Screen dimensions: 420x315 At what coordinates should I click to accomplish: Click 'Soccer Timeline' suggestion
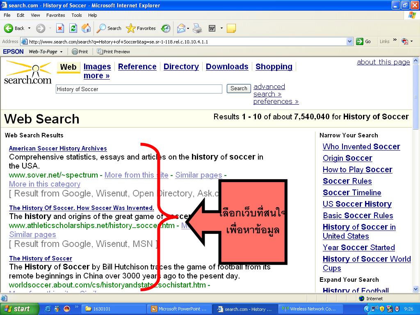pyautogui.click(x=352, y=193)
